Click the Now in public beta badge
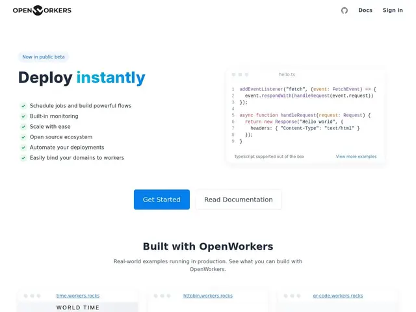Image resolution: width=416 pixels, height=312 pixels. (x=44, y=57)
